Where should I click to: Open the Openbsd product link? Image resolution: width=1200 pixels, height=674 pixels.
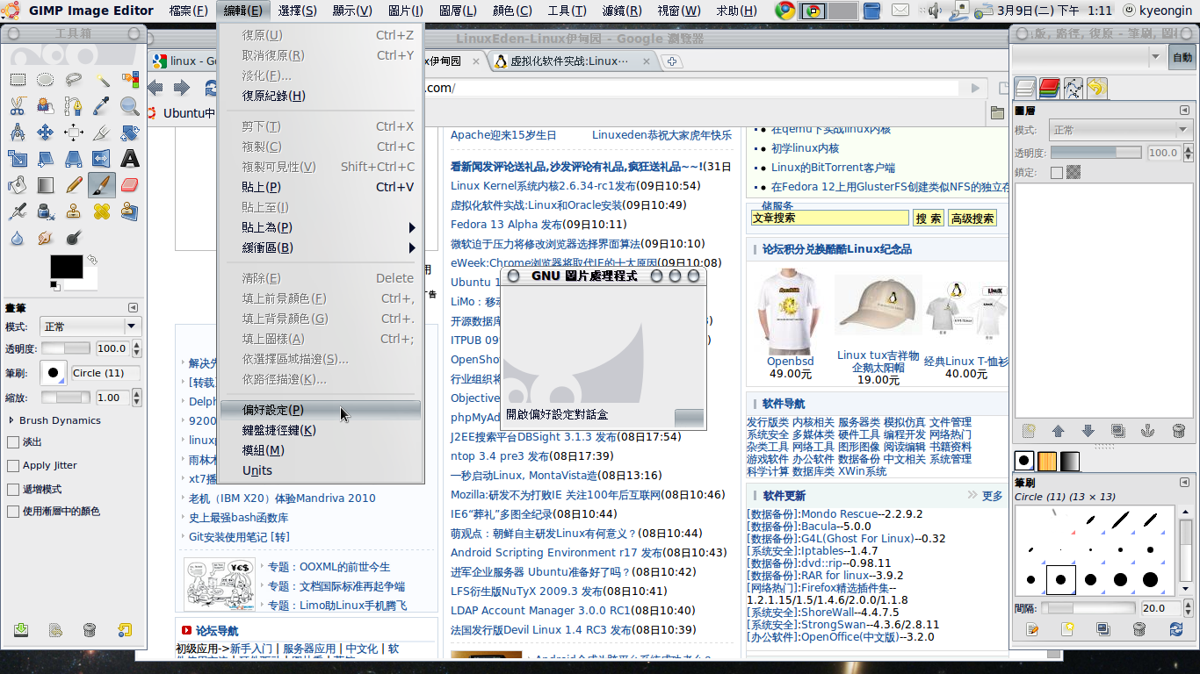pos(791,361)
